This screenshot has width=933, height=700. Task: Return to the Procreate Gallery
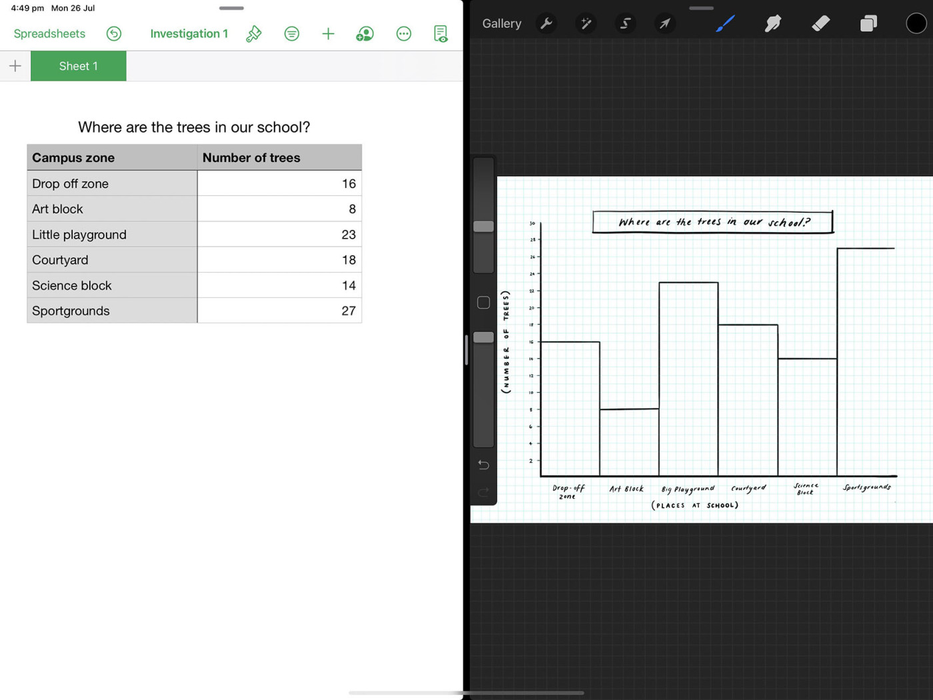[501, 24]
